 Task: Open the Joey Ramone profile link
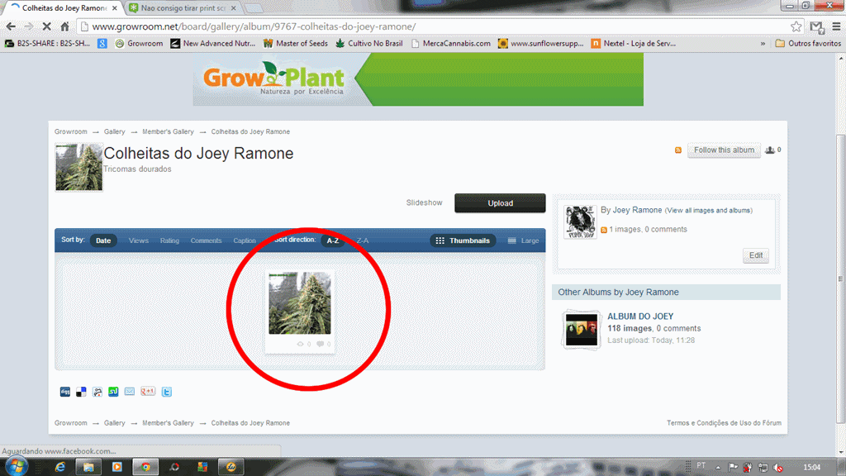tap(637, 210)
